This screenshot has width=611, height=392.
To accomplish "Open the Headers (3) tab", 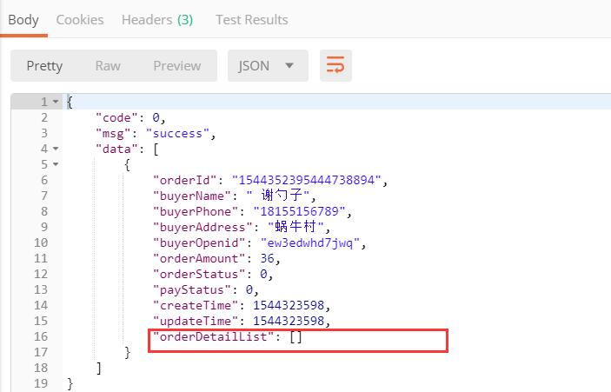I will [x=157, y=19].
